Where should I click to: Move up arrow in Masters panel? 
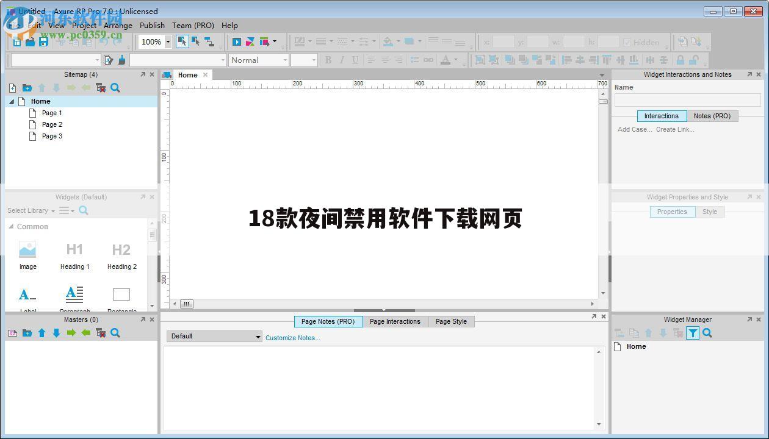tap(42, 333)
